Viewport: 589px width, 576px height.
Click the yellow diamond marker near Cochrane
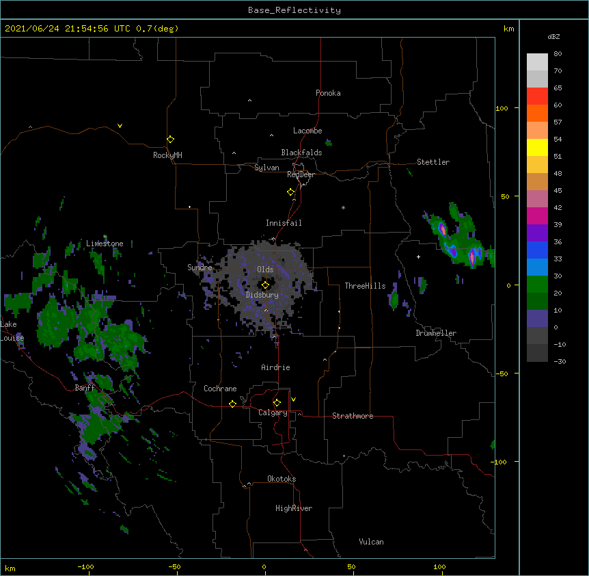point(232,404)
